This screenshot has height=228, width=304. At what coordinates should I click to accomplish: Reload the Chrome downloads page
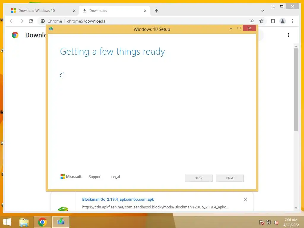(x=31, y=21)
